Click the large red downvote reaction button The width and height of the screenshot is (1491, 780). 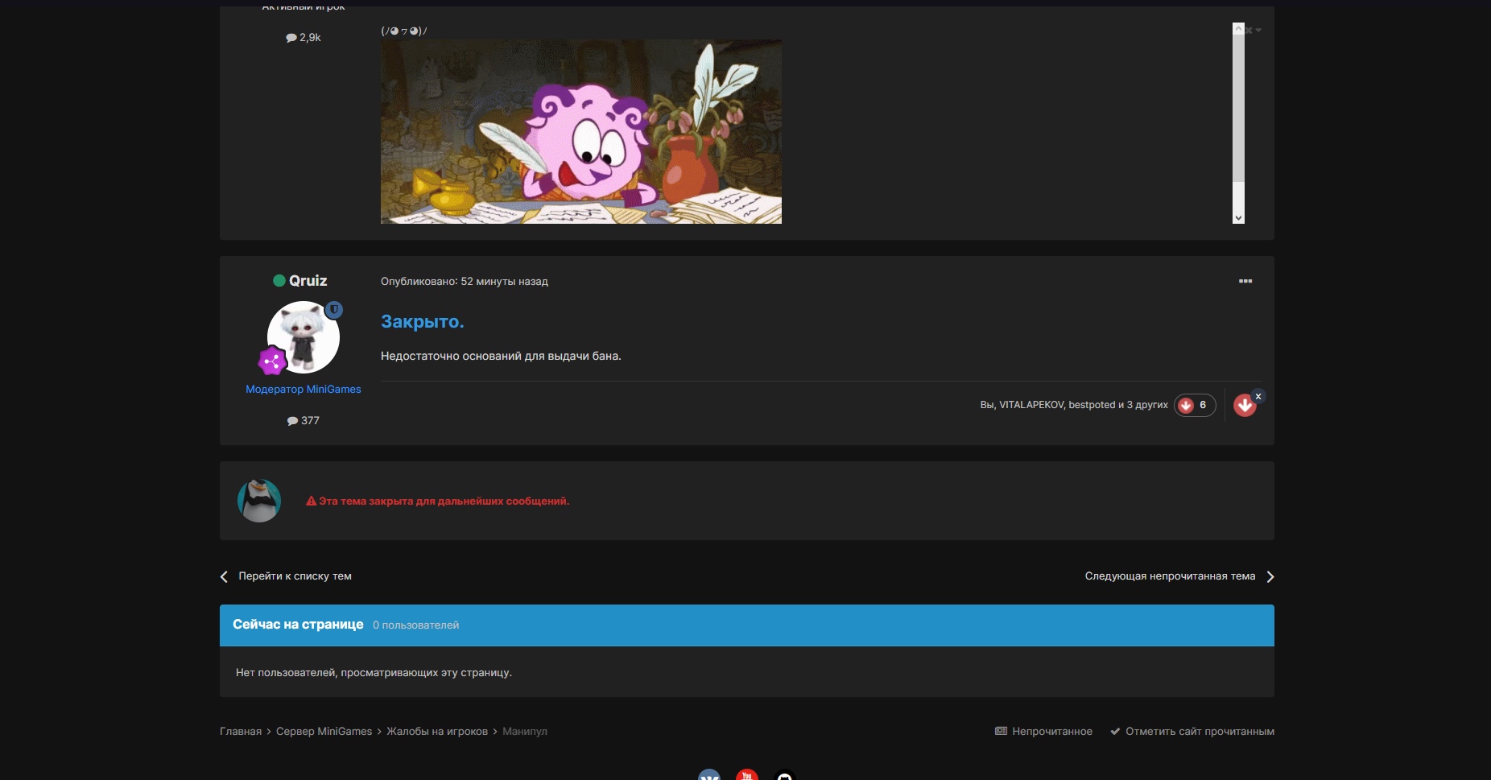pyautogui.click(x=1244, y=406)
